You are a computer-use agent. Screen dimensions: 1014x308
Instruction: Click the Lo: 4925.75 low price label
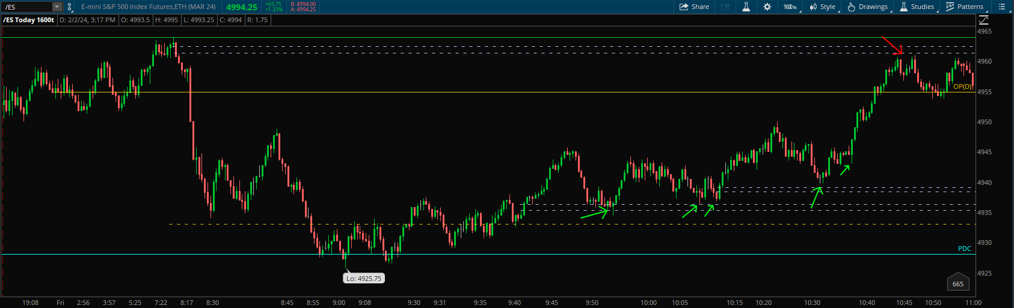point(364,279)
